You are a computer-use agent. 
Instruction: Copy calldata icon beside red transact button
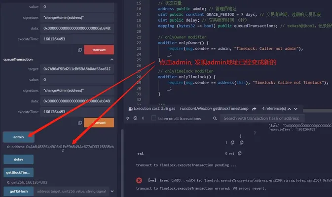click(x=80, y=50)
